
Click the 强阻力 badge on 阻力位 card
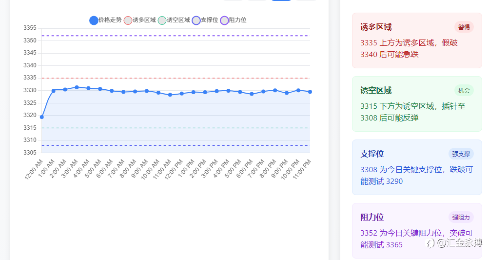pyautogui.click(x=461, y=218)
